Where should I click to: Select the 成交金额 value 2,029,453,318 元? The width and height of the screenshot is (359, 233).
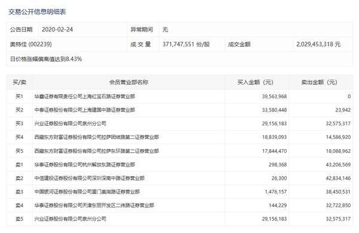tap(318, 44)
